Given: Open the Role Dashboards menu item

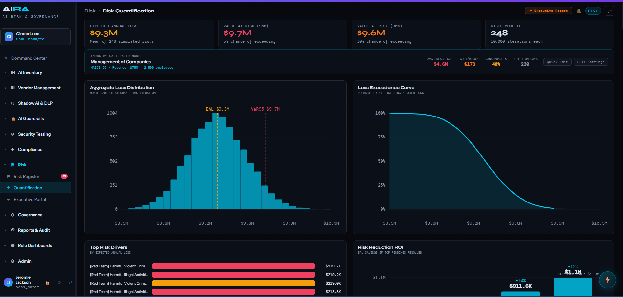Looking at the screenshot, I should pos(35,245).
